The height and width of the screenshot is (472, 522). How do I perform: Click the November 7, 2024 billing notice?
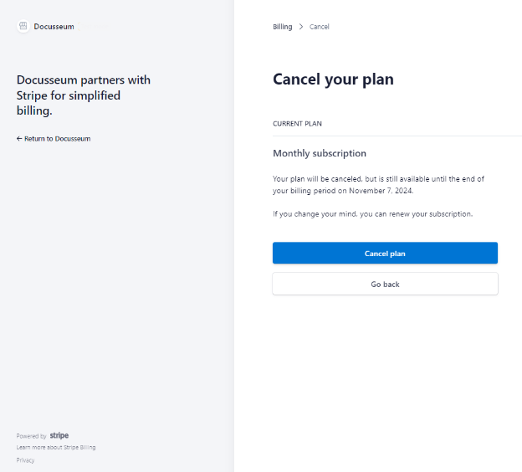tap(378, 185)
